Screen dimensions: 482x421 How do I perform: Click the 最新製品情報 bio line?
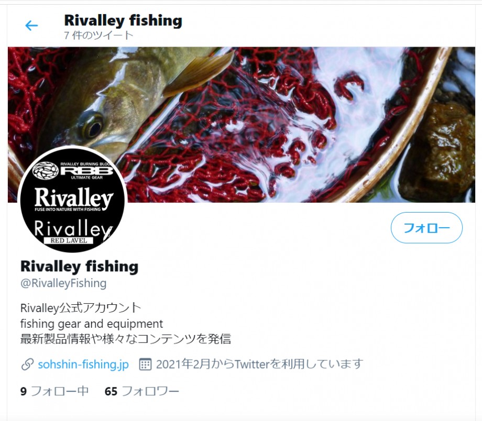click(125, 339)
